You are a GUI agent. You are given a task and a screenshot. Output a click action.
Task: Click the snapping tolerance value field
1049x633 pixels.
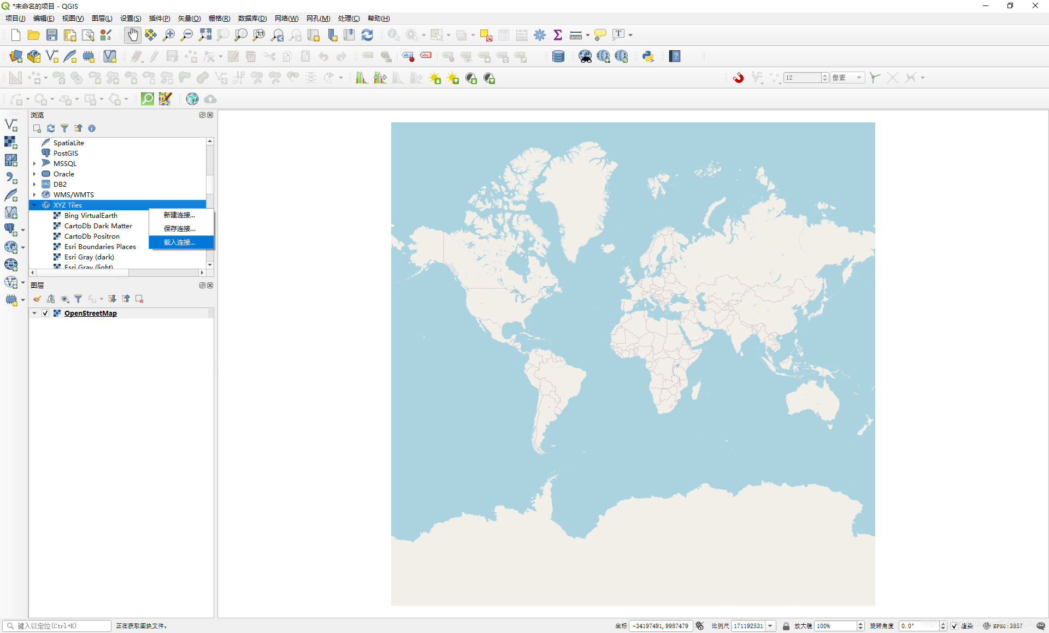pos(803,78)
